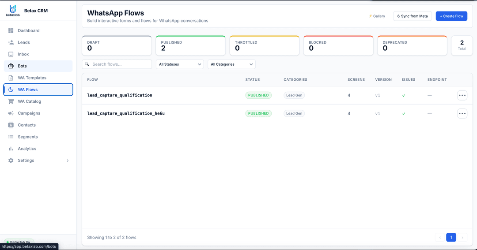Click the Dashboard grid icon

[x=11, y=31]
